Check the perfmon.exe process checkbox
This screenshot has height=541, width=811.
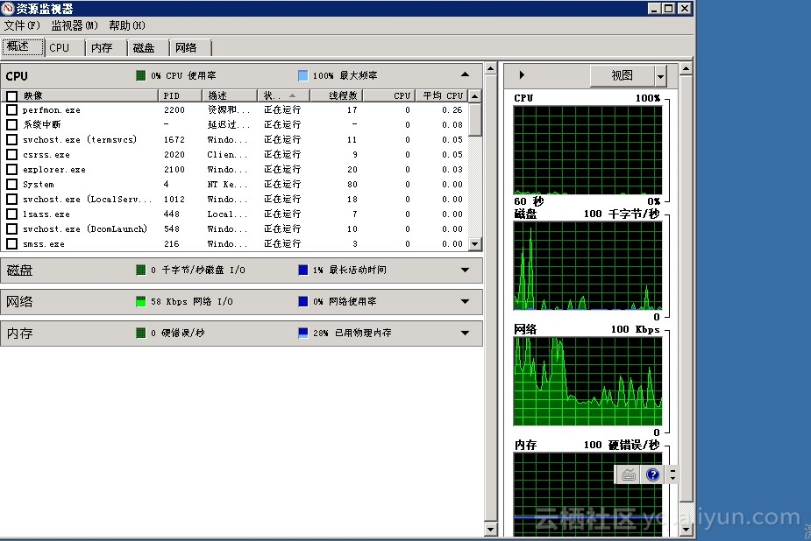pyautogui.click(x=12, y=110)
